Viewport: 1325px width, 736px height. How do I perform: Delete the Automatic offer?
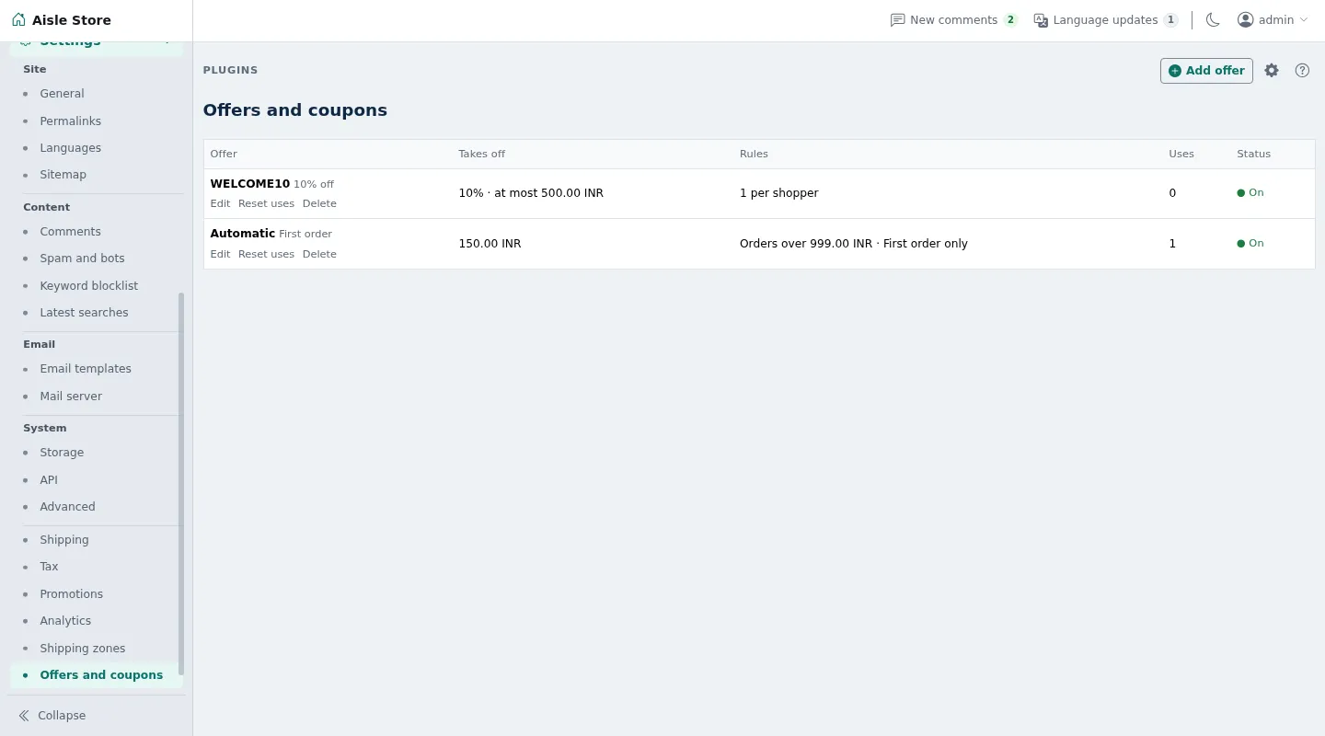pyautogui.click(x=319, y=254)
